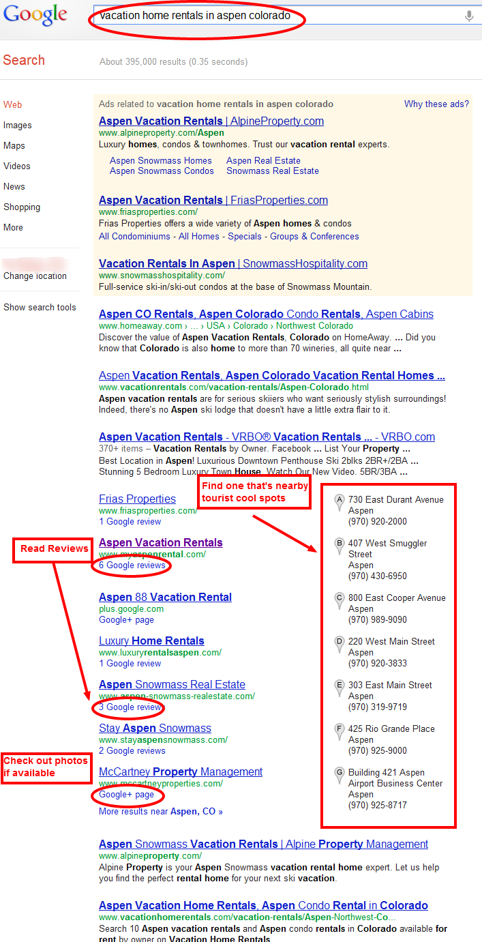Show search tools
The width and height of the screenshot is (482, 942).
[40, 308]
